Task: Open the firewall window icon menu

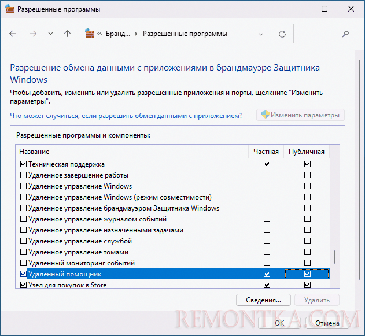Action: (10, 9)
